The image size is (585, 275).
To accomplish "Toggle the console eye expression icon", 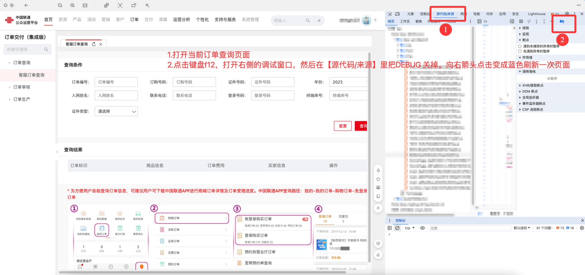I will click(x=423, y=228).
